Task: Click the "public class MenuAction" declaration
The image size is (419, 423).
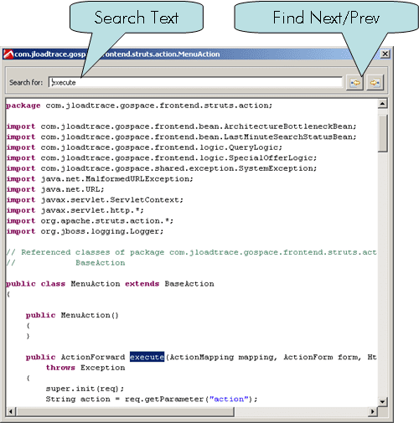Action: click(x=110, y=284)
